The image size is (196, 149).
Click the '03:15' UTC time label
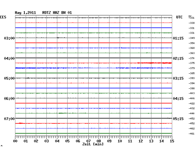tap(178, 78)
